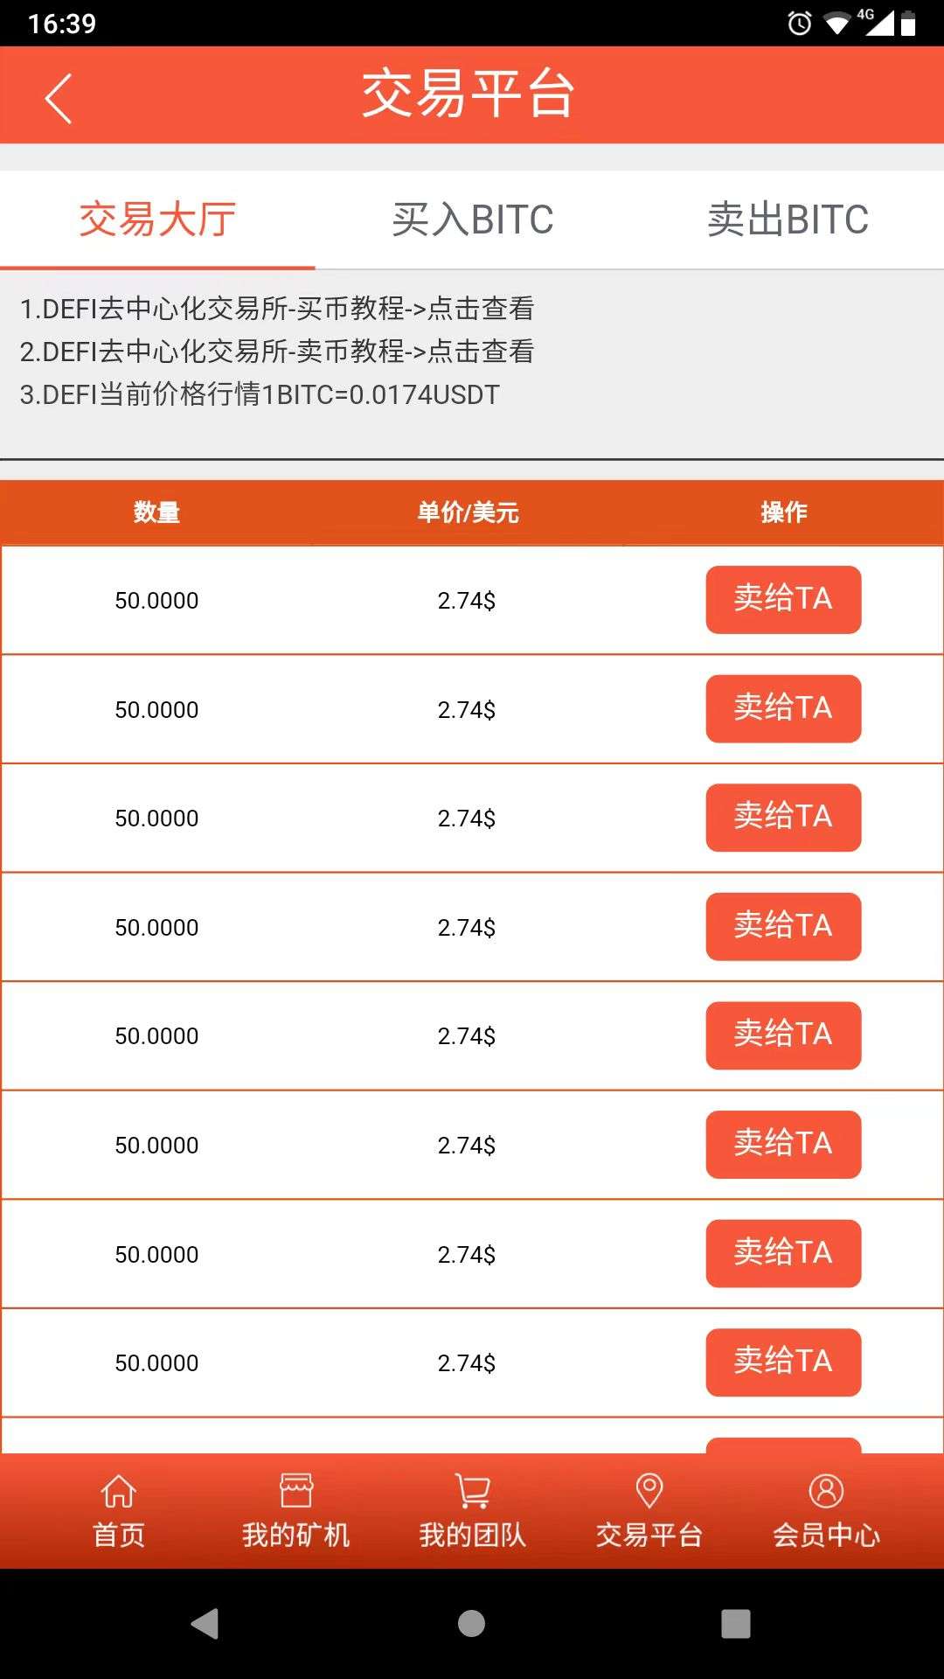Tap the shopping cart team icon
This screenshot has width=944, height=1679.
[x=473, y=1492]
